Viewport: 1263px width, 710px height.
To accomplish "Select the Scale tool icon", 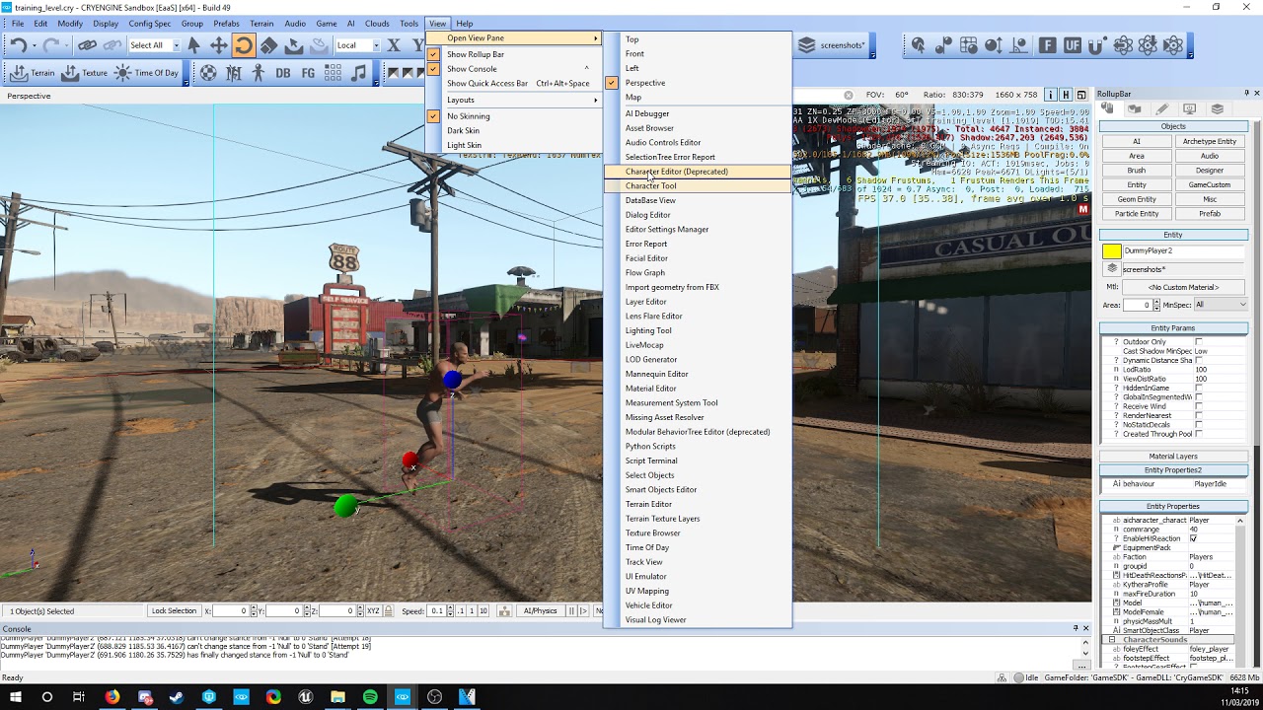I will coord(268,45).
